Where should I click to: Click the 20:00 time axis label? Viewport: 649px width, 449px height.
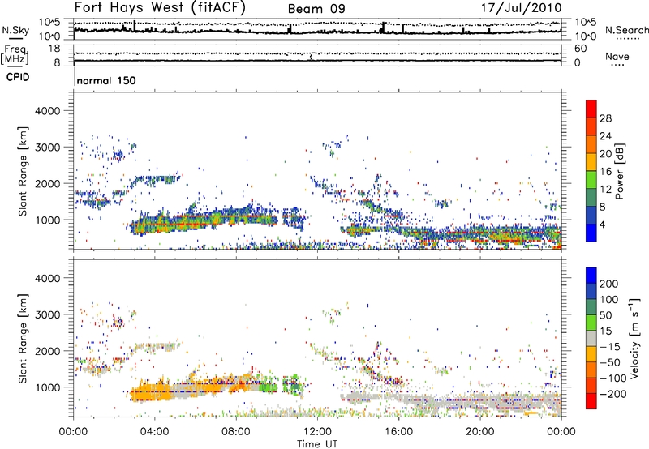coord(479,432)
